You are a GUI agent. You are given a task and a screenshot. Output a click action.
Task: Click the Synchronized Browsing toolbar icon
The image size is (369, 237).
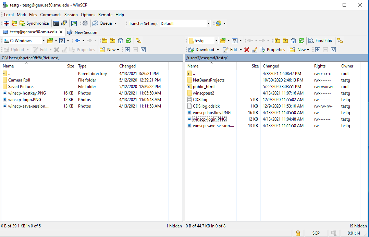14,23
